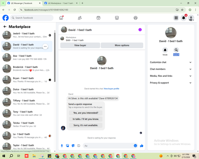
Task: Click the browser address bar URL
Action: click(x=46, y=10)
